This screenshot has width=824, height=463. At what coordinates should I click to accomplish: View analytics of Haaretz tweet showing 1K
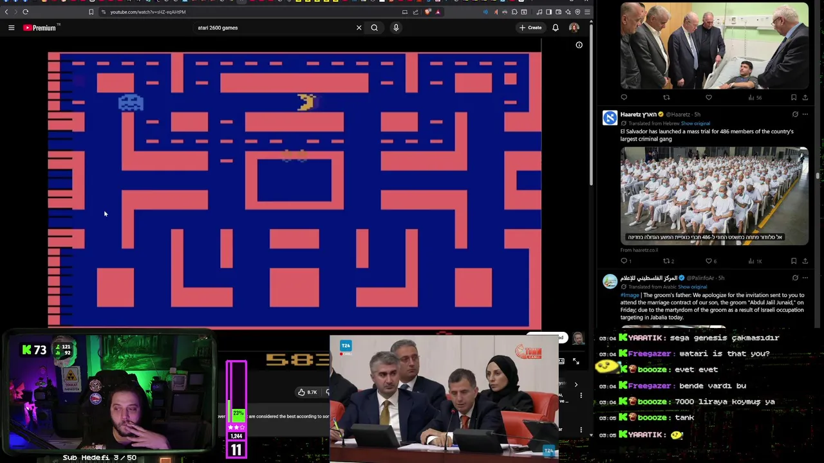(x=754, y=261)
